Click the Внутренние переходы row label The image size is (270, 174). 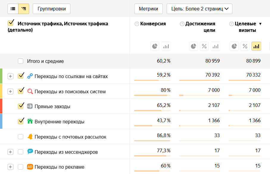click(59, 122)
